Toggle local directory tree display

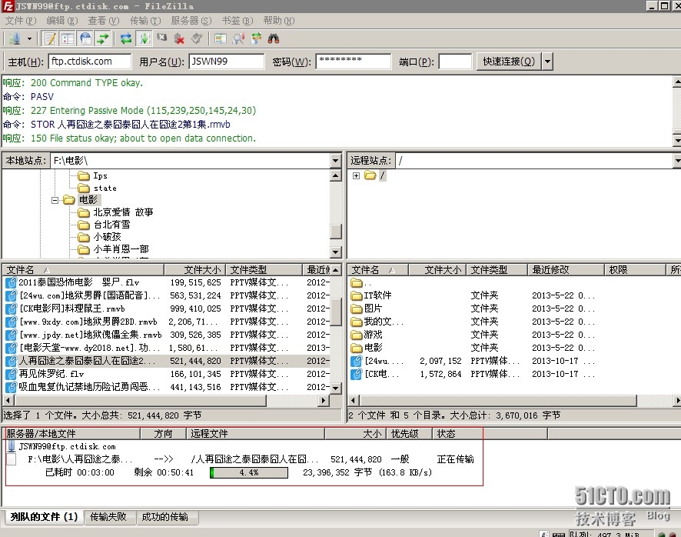click(x=68, y=38)
